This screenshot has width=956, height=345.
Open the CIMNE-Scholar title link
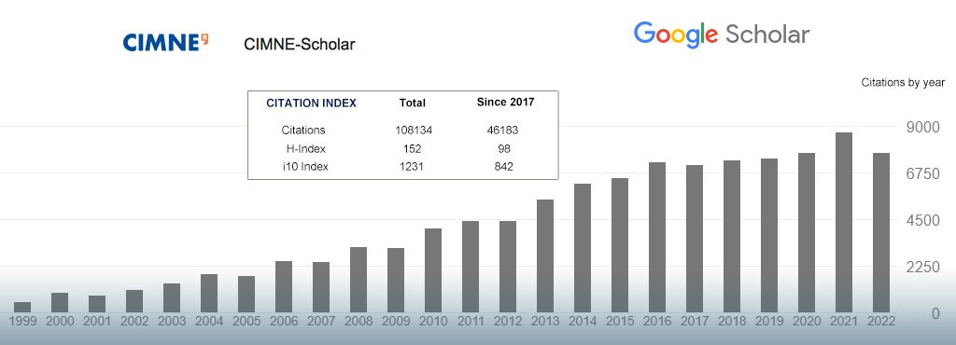coord(299,44)
